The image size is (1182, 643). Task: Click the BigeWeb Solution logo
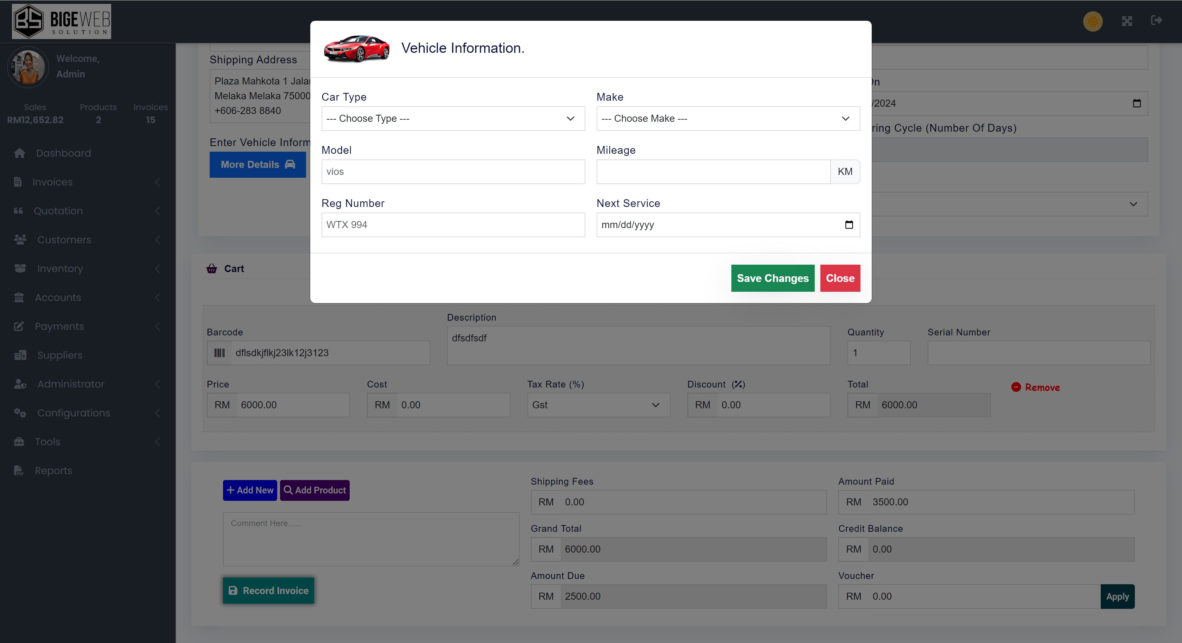62,21
